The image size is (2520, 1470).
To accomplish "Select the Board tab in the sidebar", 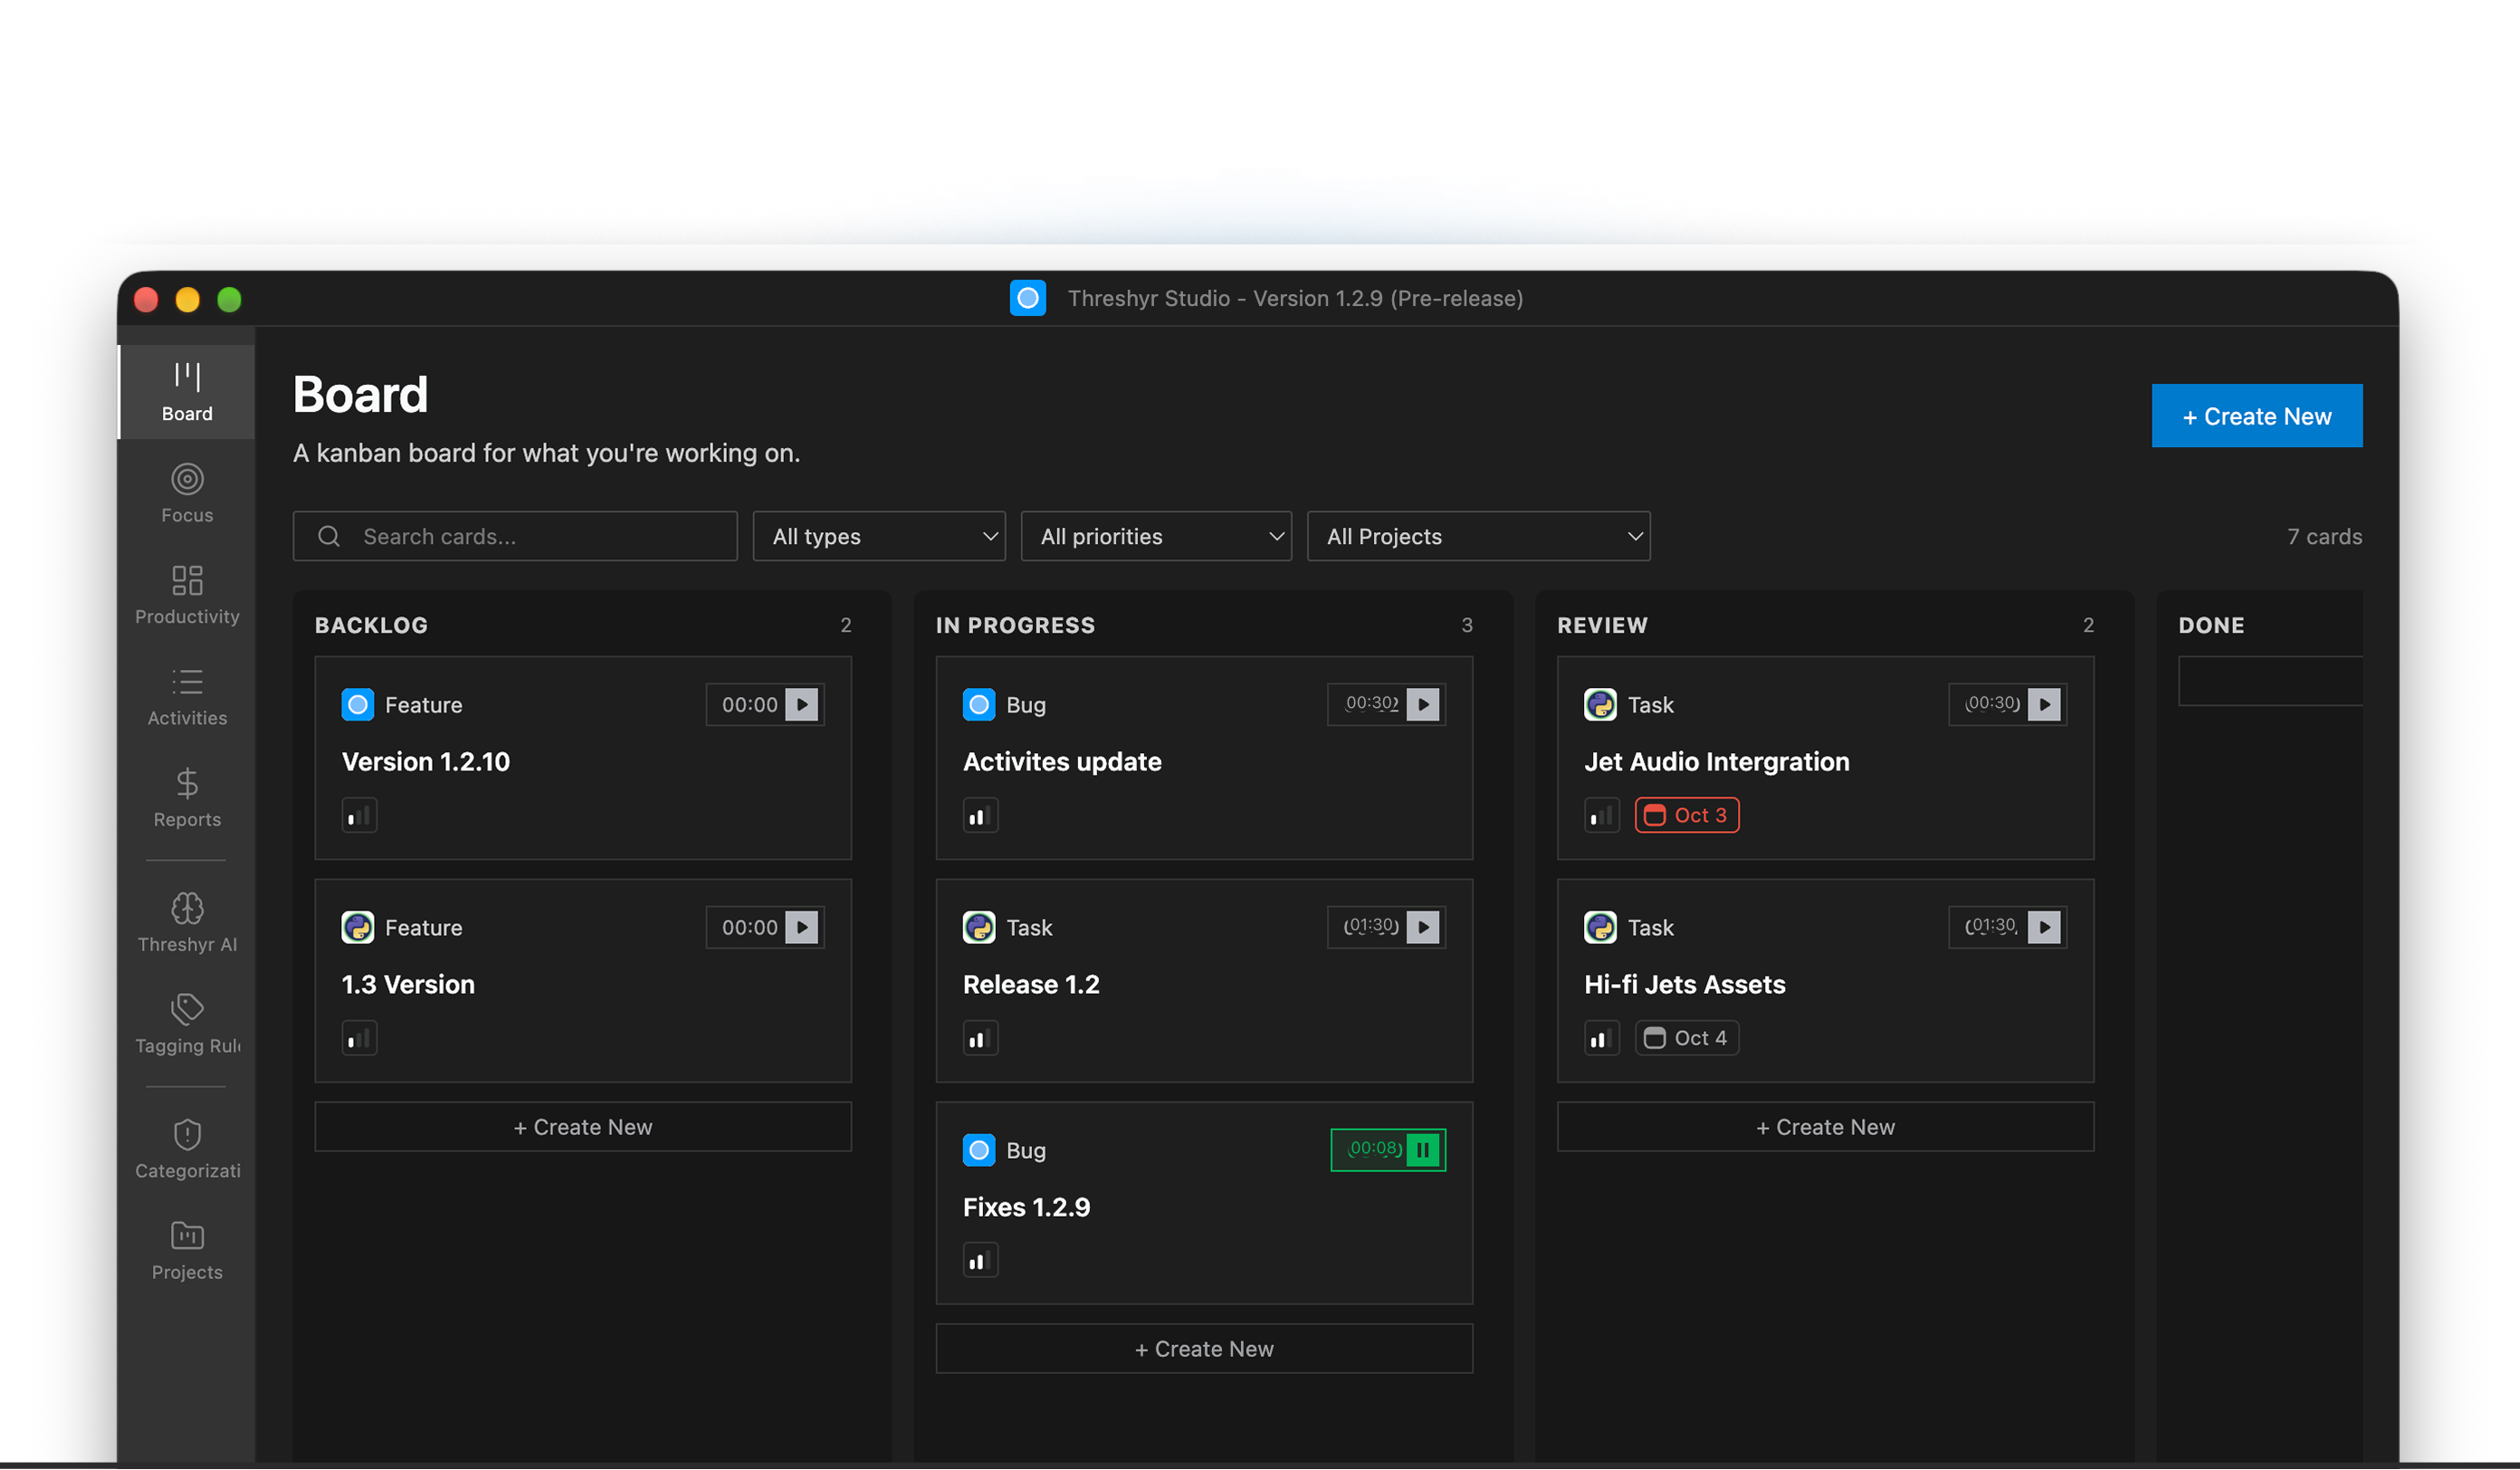I will click(187, 392).
